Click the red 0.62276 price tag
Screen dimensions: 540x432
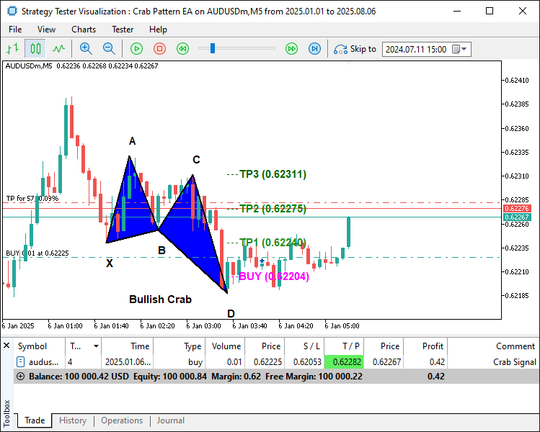click(x=517, y=208)
